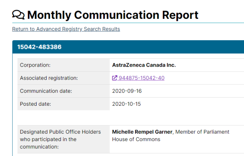
Task: Click the word Communication in the title
Action: (117, 15)
